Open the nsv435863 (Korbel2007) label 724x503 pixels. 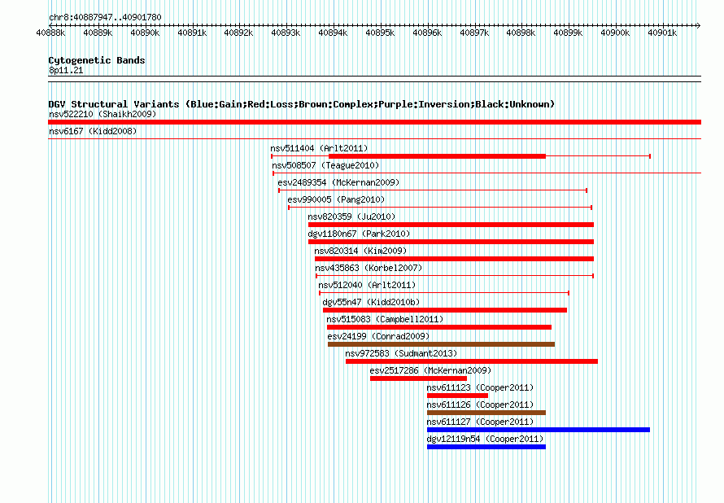(369, 268)
